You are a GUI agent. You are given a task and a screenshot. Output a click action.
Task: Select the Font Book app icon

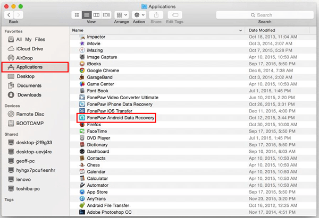82,91
